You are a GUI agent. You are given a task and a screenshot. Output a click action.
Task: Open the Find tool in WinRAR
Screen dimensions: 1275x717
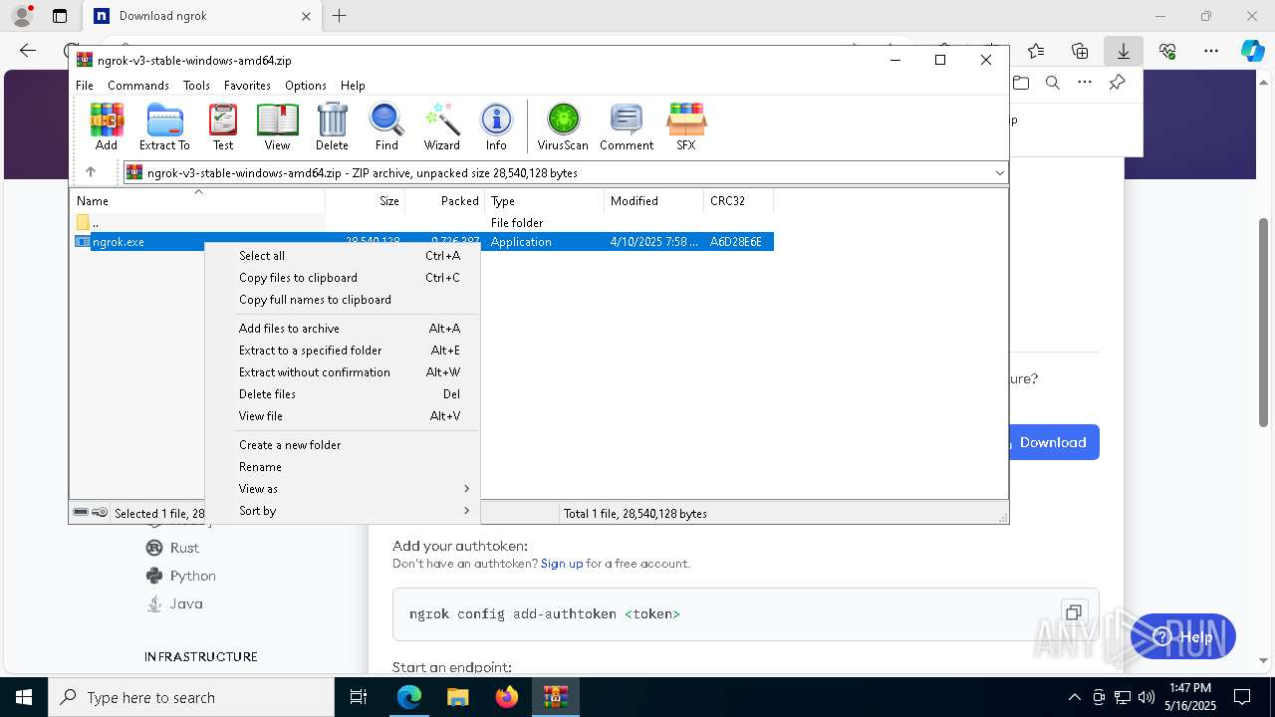(x=386, y=126)
